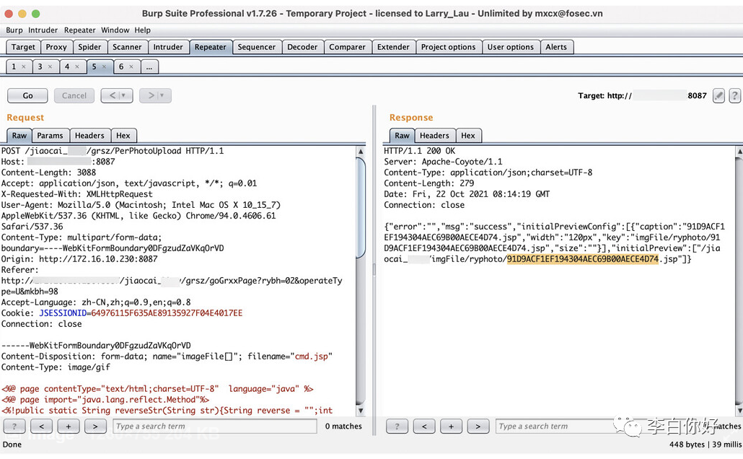743x459 pixels.
Task: Close Repeater tab 5
Action: point(104,67)
